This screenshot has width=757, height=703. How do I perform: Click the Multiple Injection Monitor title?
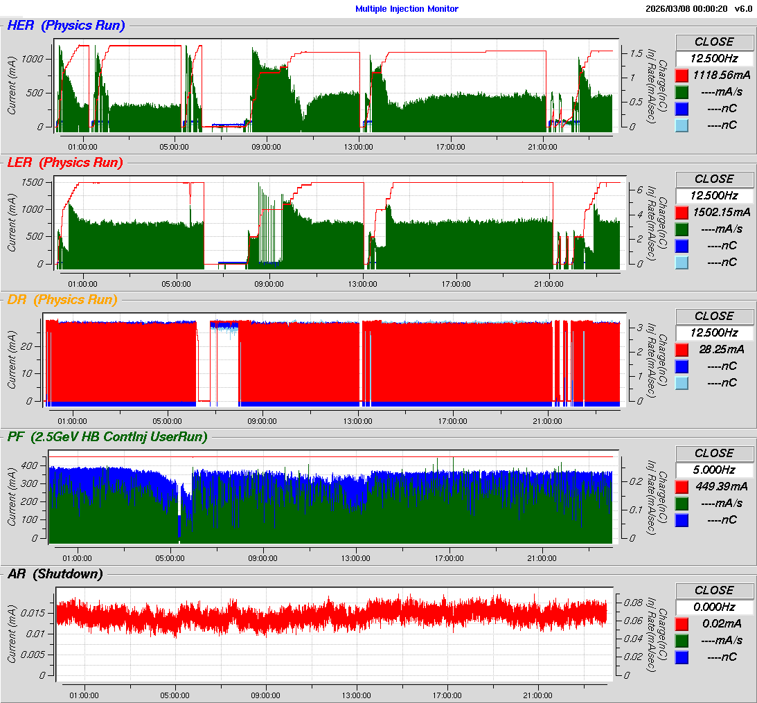point(407,9)
